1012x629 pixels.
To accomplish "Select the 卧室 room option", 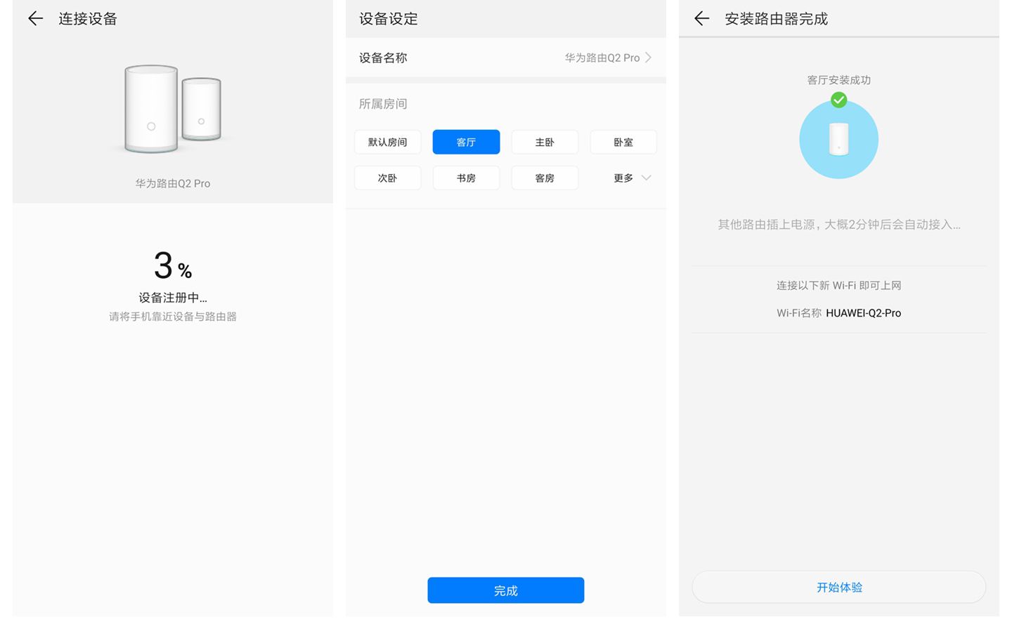I will click(623, 142).
